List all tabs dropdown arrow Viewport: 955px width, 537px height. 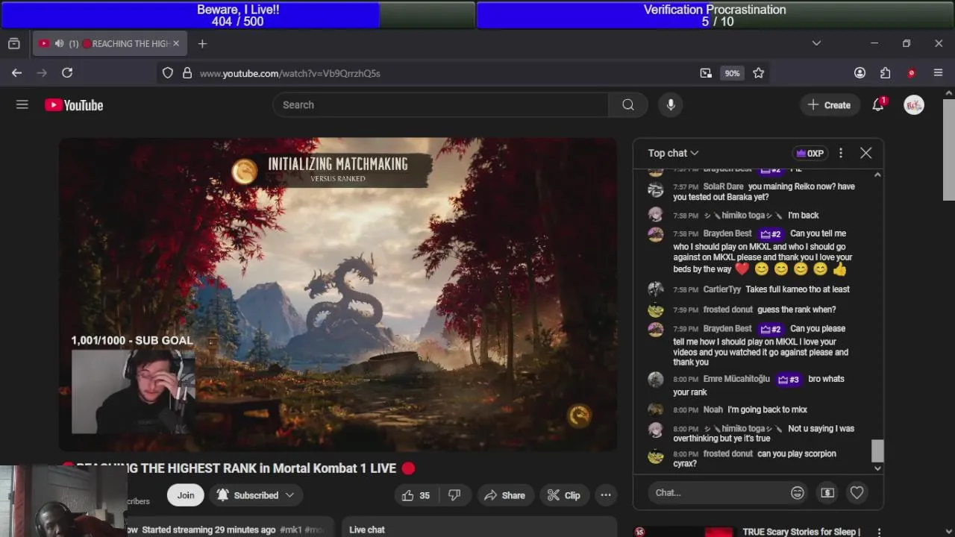816,44
